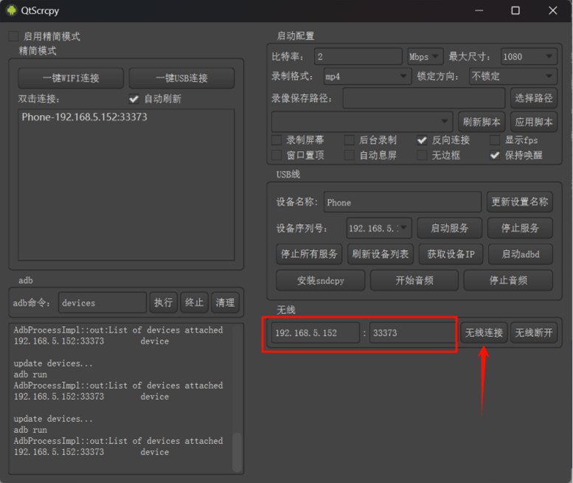This screenshot has height=483, width=573.
Task: Click 启动adbd button
Action: click(x=521, y=254)
